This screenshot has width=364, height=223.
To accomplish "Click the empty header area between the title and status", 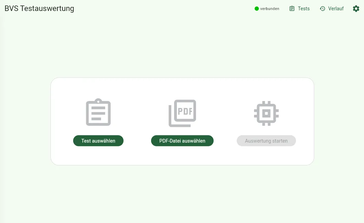I will tap(165, 9).
